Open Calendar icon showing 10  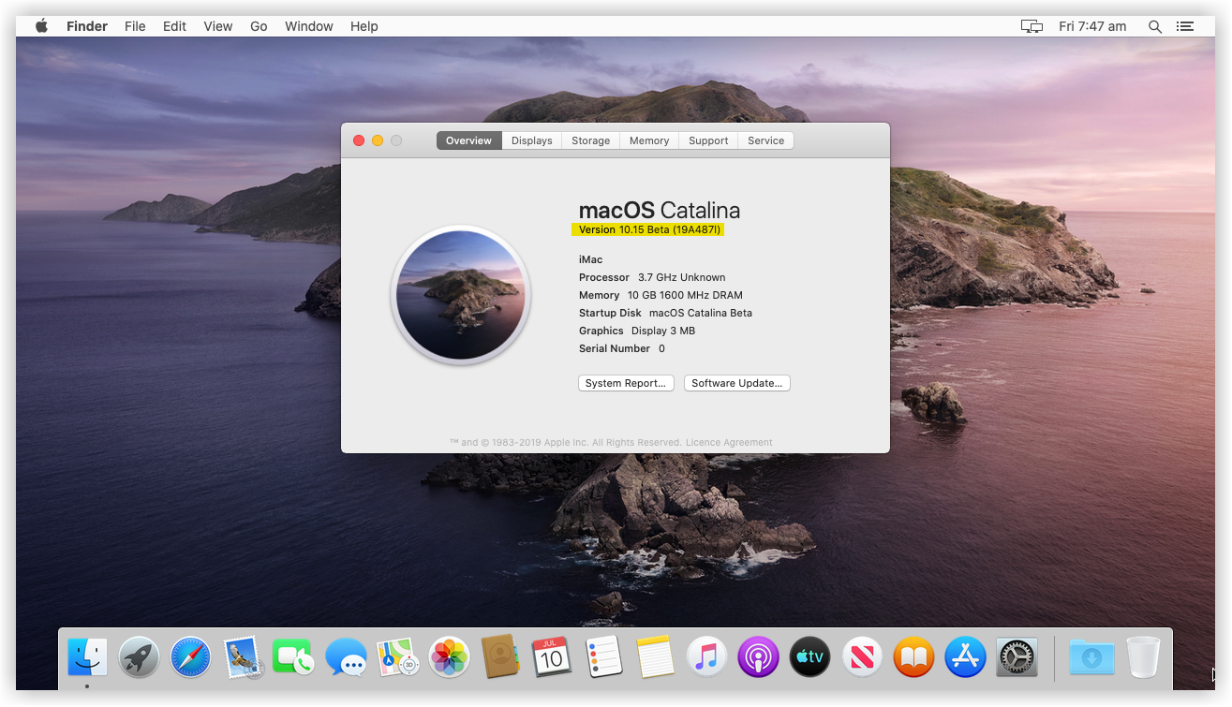point(552,656)
